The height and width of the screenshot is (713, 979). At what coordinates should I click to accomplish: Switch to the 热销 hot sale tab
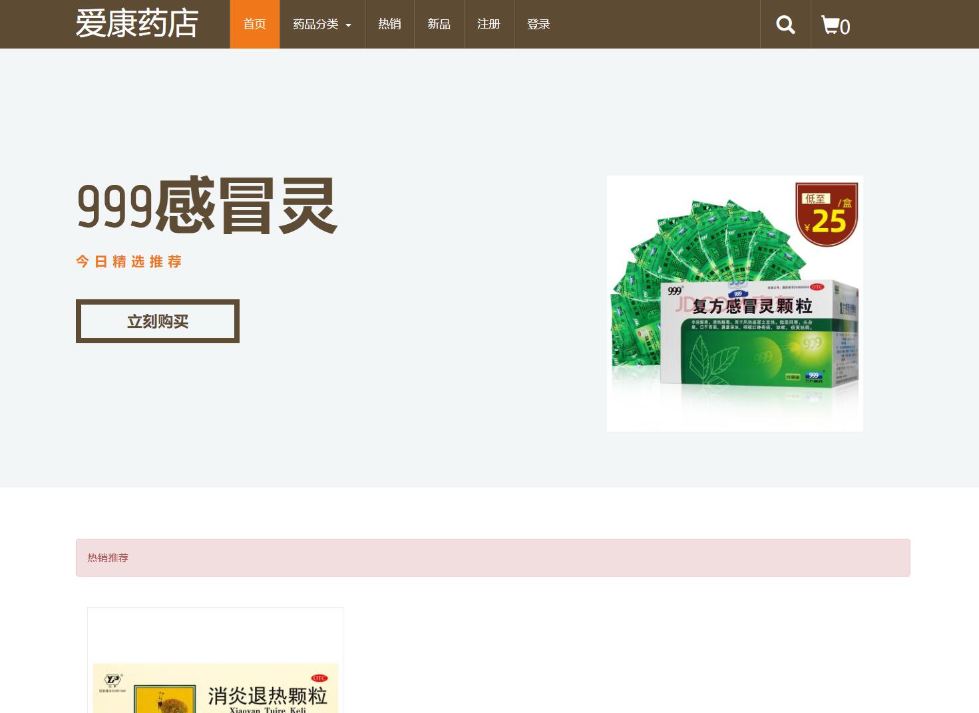tap(389, 24)
